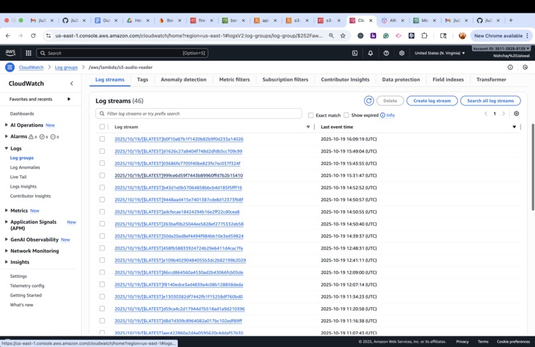This screenshot has height=347, width=535.
Task: Open the AWS help question-mark menu
Action: (x=386, y=53)
